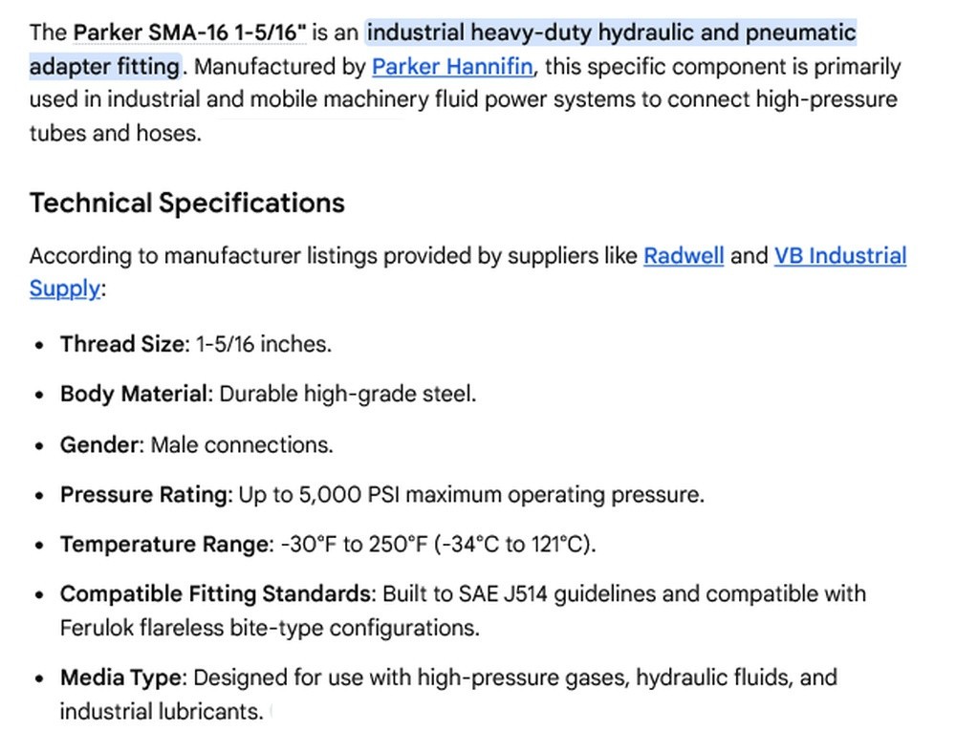Screen dimensions: 956x753
Task: Click the highlighted 'industrial heavy-duty hydraulic' text
Action: pos(479,32)
